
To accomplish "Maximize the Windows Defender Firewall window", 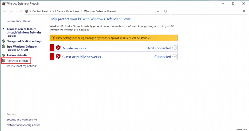I will tap(233, 3).
